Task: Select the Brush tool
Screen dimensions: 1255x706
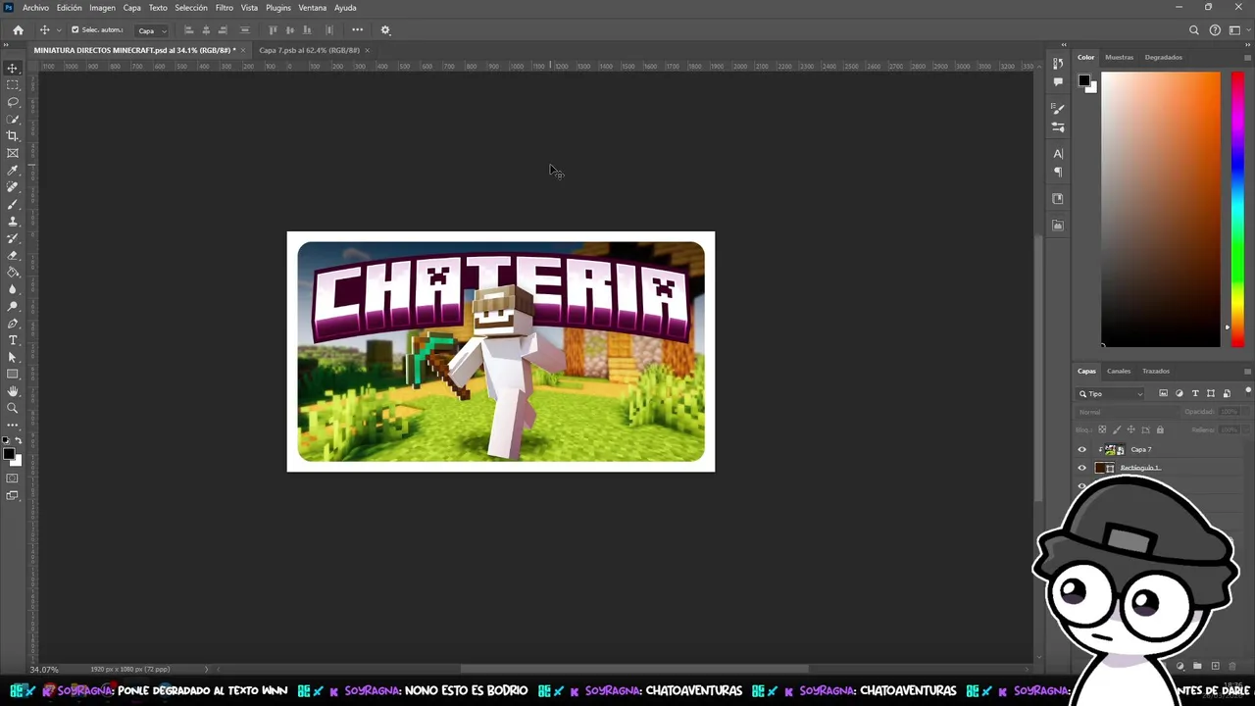Action: [x=13, y=204]
